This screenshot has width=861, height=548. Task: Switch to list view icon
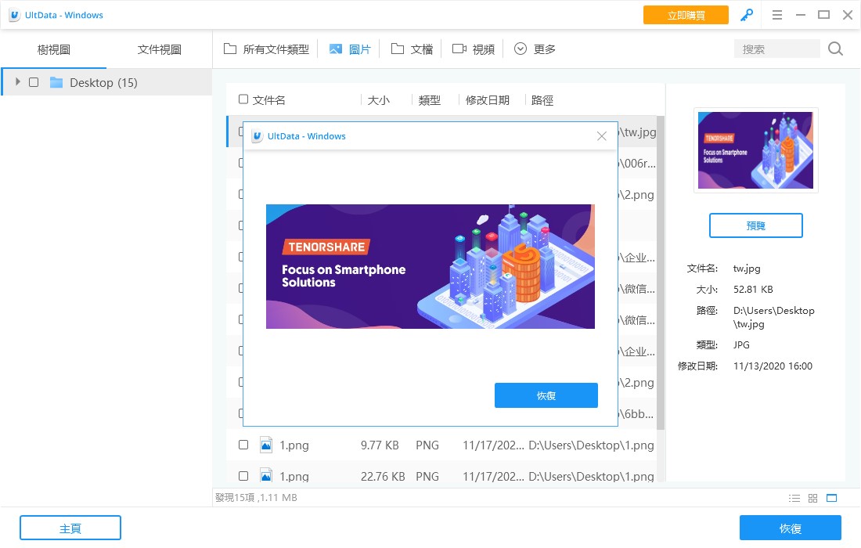[794, 498]
